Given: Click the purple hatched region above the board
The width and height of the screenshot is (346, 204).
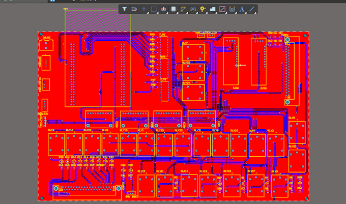Looking at the screenshot, I should [x=97, y=21].
